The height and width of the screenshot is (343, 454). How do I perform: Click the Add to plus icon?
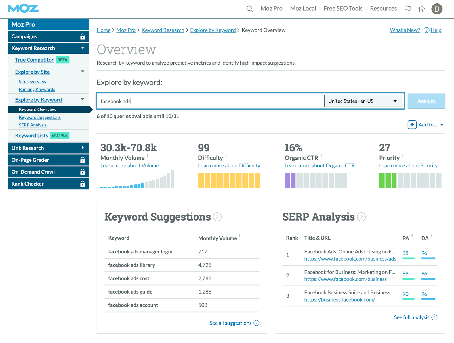coord(412,125)
